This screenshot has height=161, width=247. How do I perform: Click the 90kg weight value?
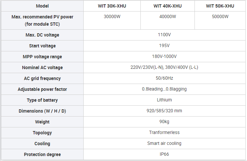[164, 122]
